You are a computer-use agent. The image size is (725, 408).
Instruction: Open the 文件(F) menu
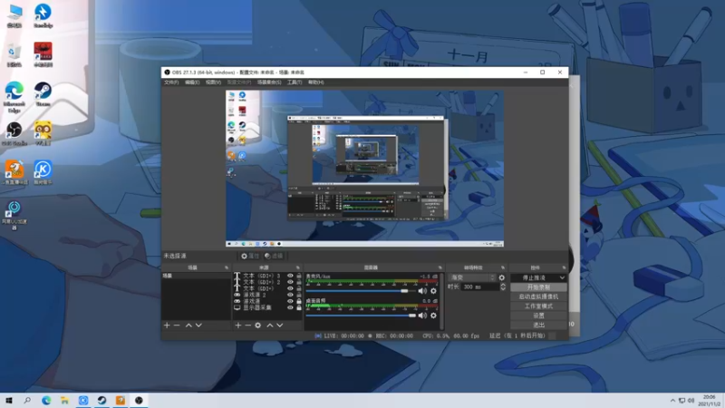click(x=171, y=82)
